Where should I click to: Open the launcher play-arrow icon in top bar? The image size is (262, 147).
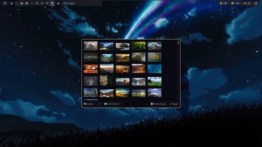(x=5, y=3)
